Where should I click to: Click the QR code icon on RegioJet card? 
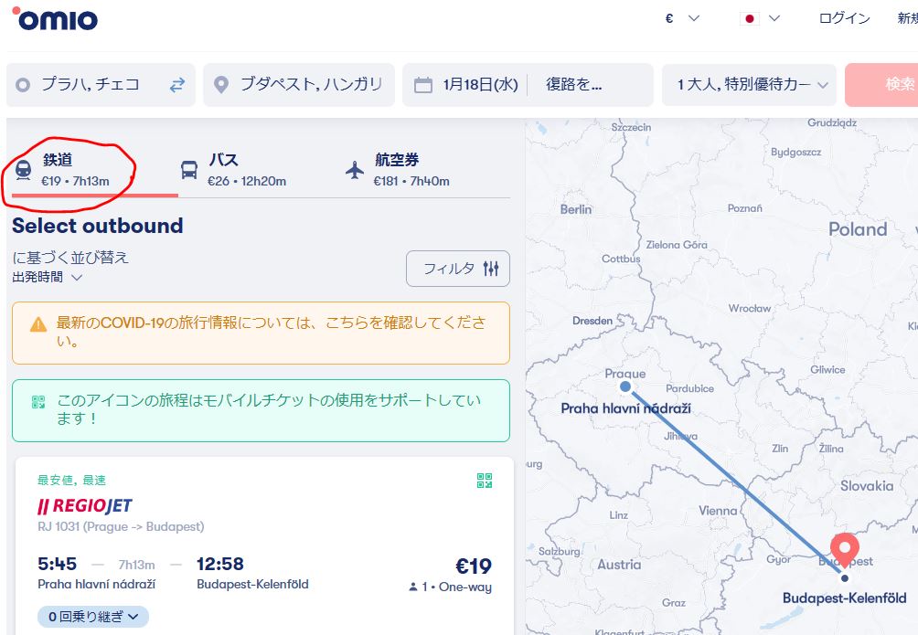click(x=485, y=481)
